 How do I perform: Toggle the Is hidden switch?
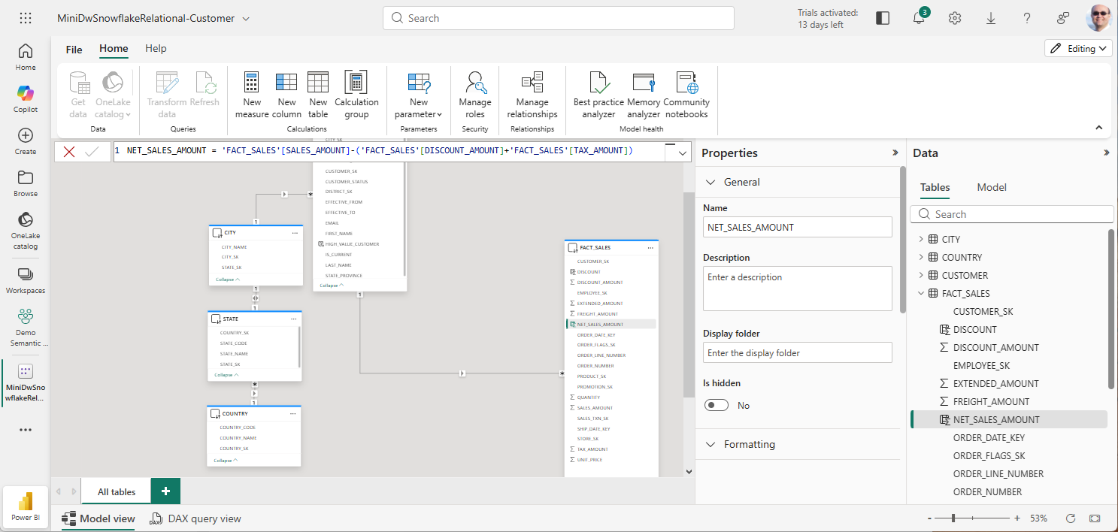point(717,405)
